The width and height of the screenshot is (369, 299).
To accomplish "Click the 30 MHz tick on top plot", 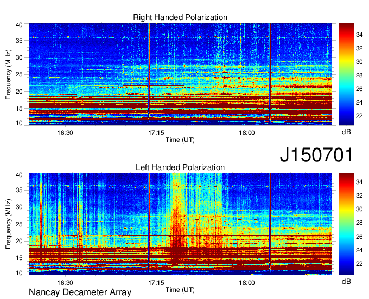I will [x=20, y=57].
